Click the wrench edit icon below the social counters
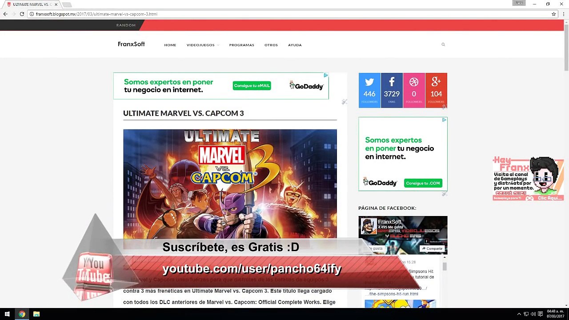The image size is (569, 320). pyautogui.click(x=444, y=106)
